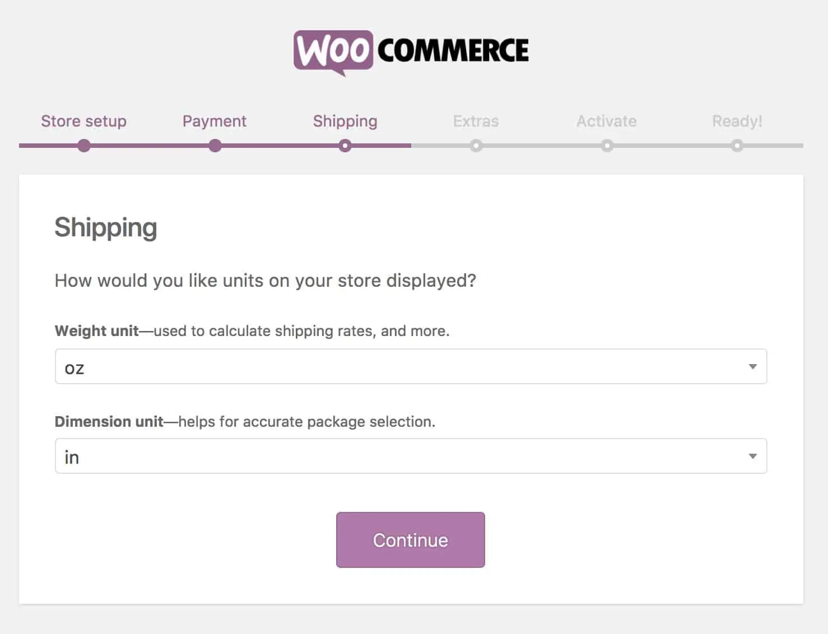Screen dimensions: 828x634
Task: Select the Activate step label
Action: 607,121
